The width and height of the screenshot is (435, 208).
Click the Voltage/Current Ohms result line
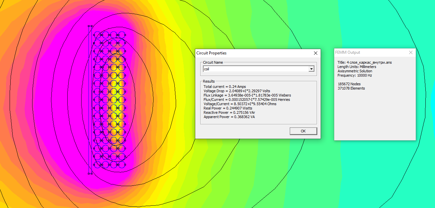click(x=240, y=104)
